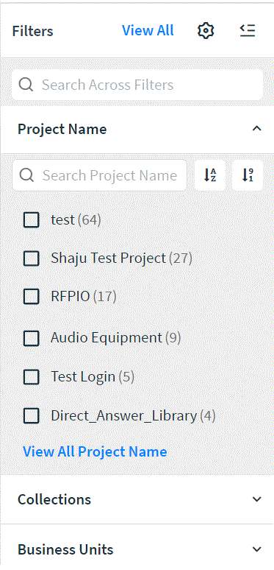Screen dimensions: 274x570
Task: Sort project names alphabetically A to Z
Action: click(210, 175)
